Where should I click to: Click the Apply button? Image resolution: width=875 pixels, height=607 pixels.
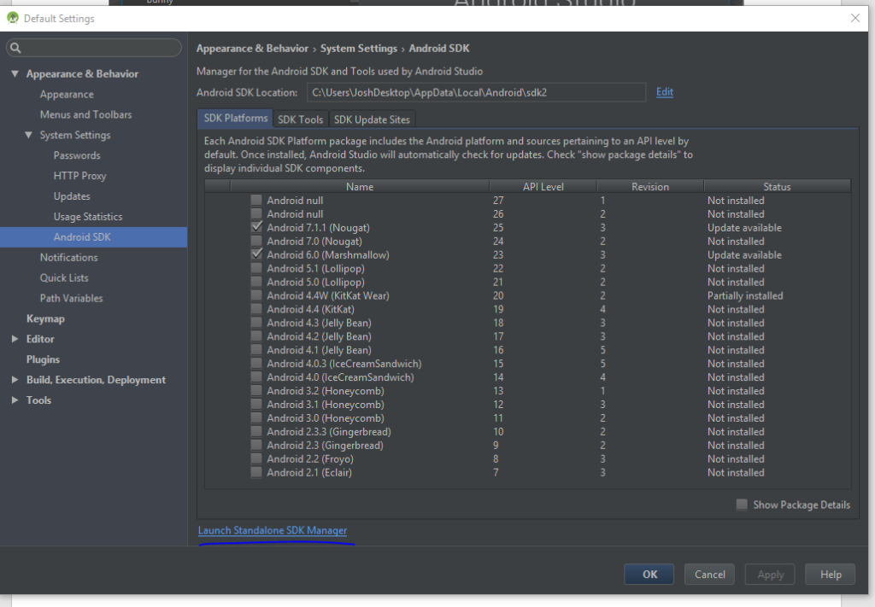click(770, 574)
